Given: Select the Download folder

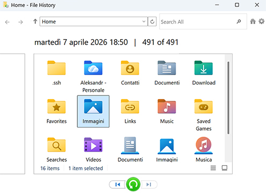Looking at the screenshot, I should click(204, 73).
